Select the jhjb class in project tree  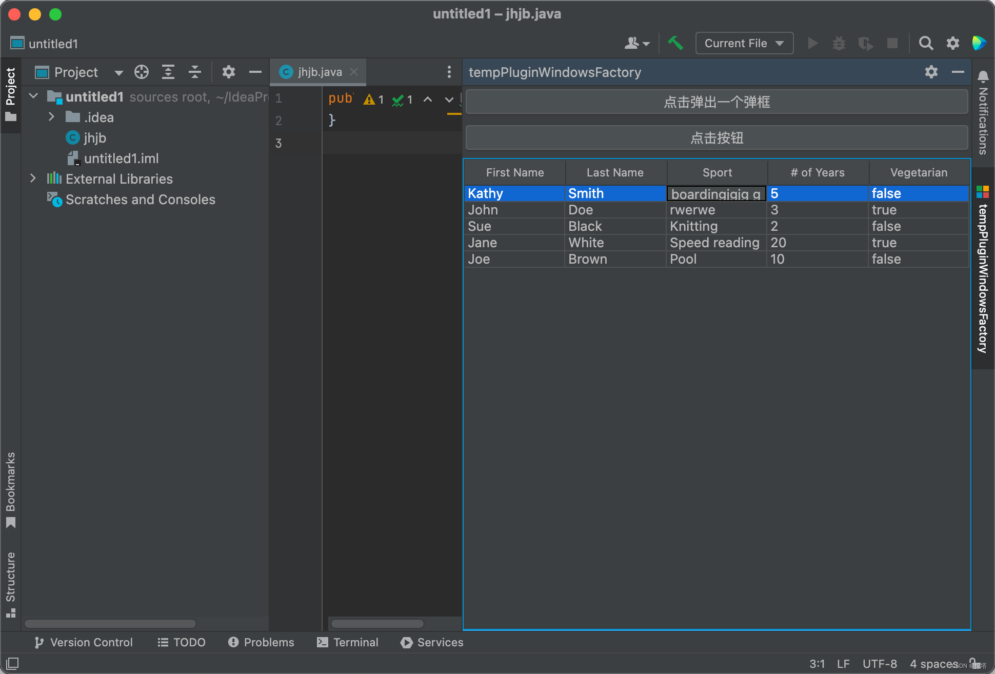click(x=86, y=137)
